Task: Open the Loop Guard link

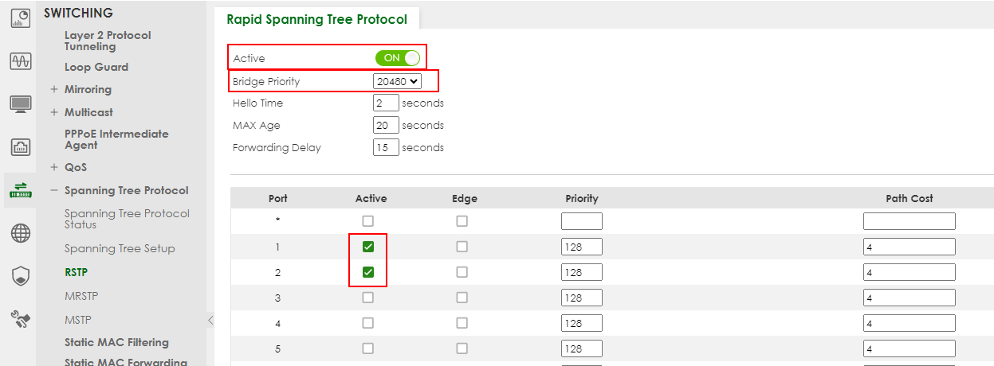Action: point(96,67)
